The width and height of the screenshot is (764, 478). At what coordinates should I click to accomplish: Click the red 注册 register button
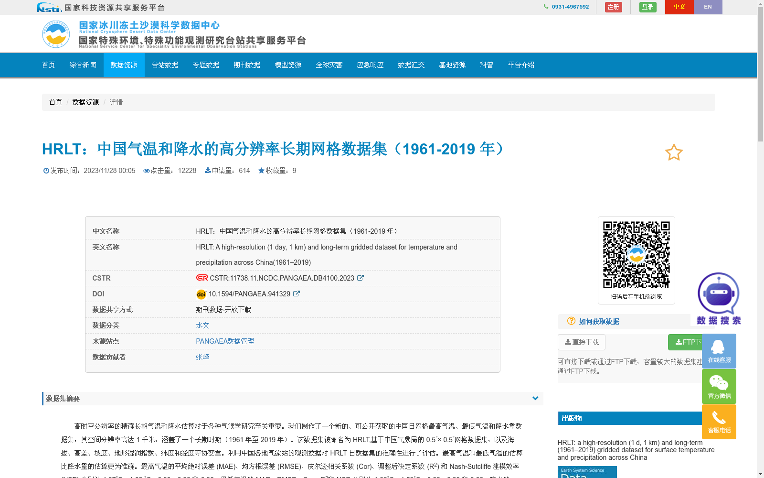point(614,7)
